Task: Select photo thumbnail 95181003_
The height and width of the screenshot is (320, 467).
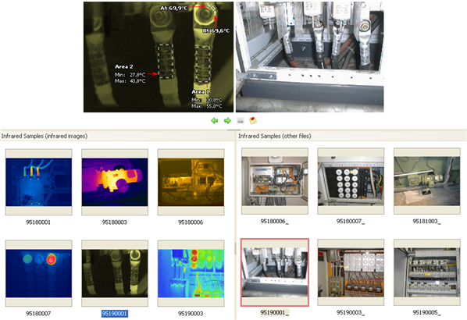Action: point(427,181)
